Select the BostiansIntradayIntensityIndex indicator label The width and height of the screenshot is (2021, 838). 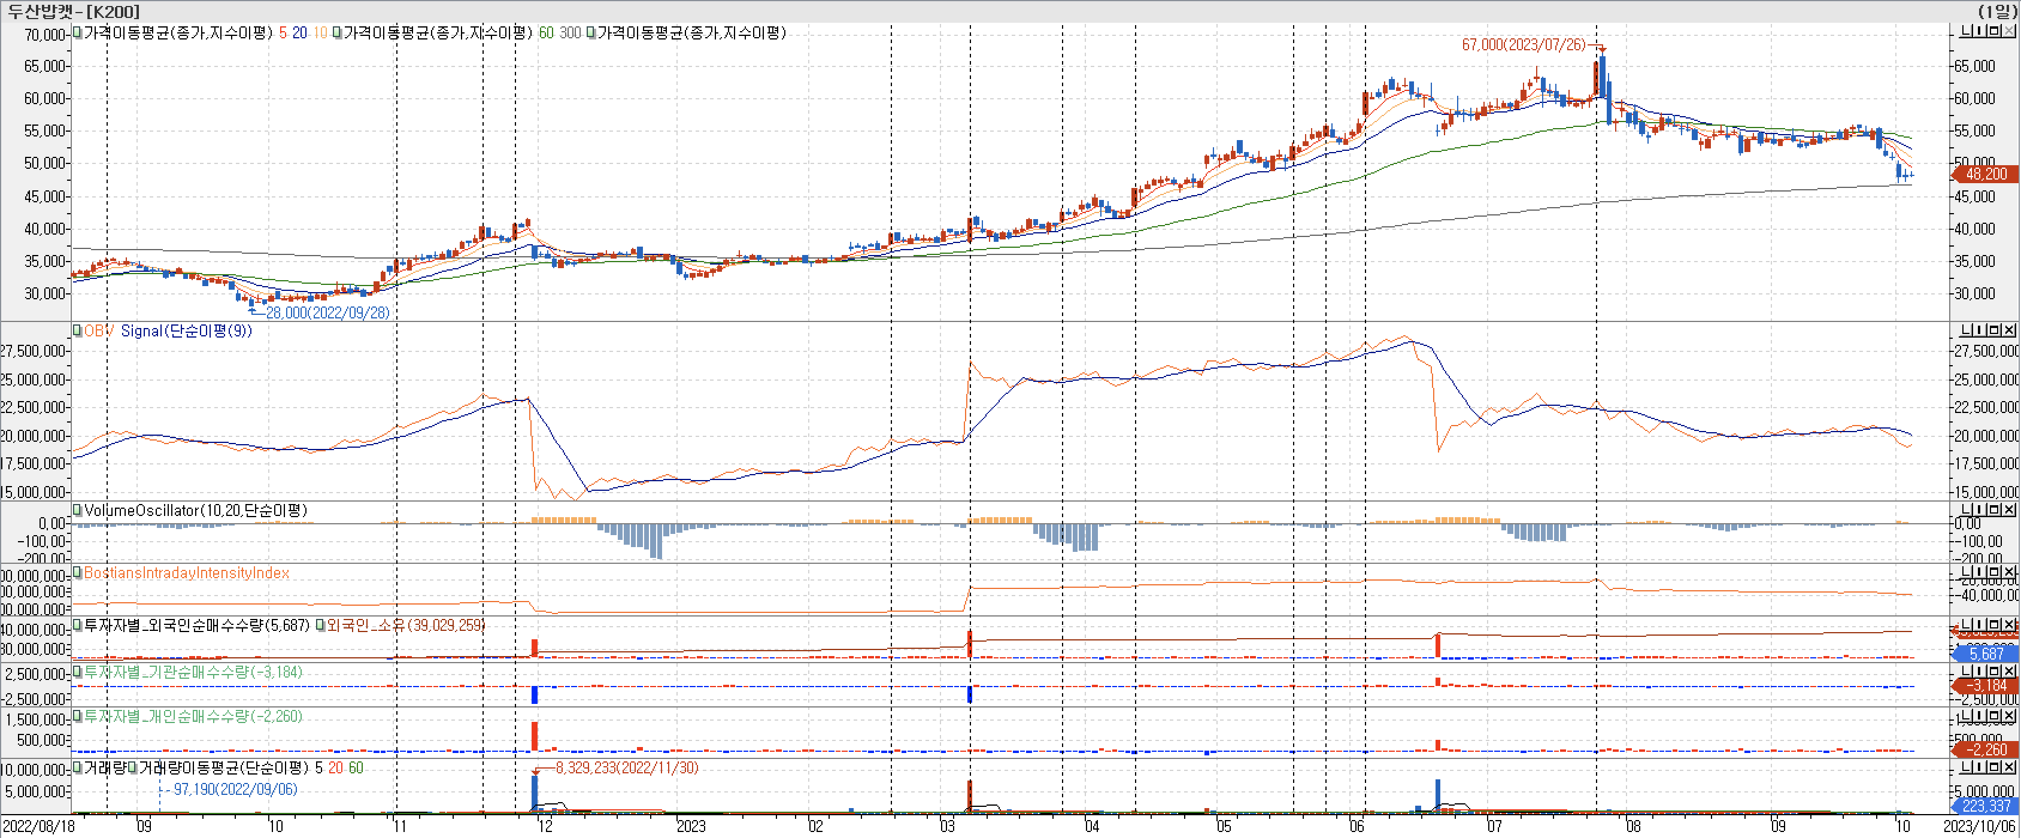pos(186,573)
